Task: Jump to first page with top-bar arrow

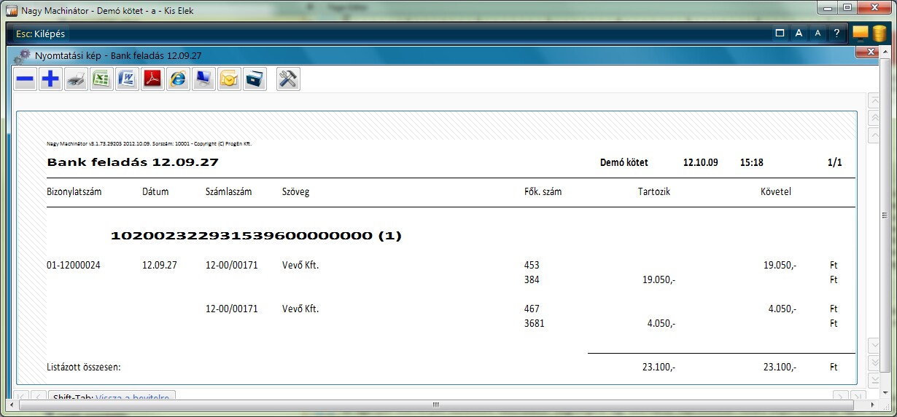Action: click(874, 101)
